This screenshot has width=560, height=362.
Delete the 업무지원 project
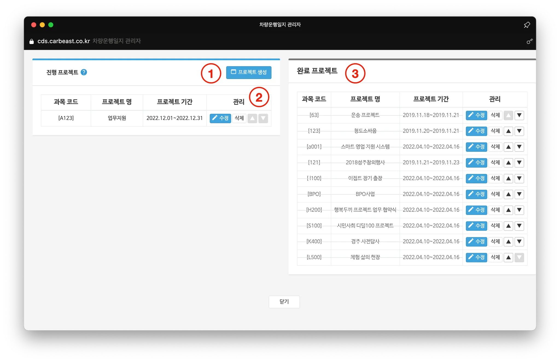pos(239,118)
